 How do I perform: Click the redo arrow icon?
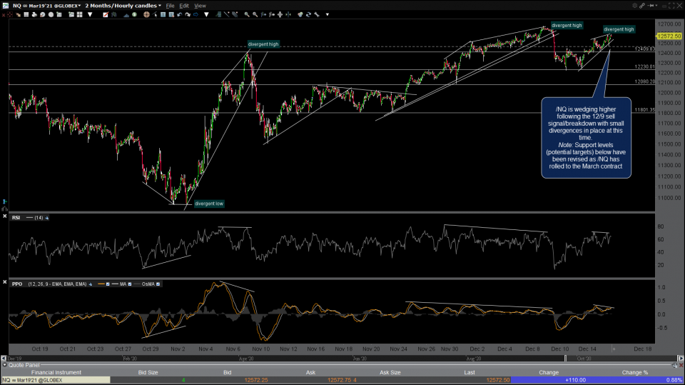tap(188, 15)
